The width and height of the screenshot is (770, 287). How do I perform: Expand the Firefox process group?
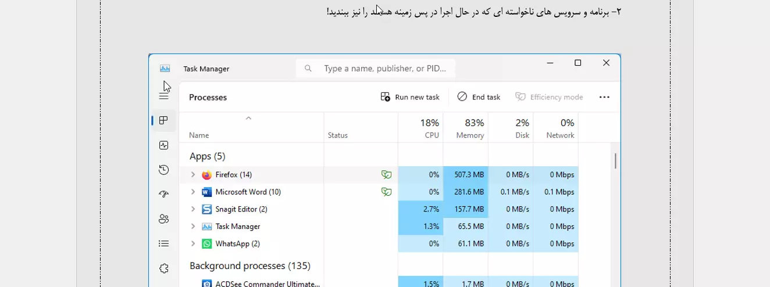193,175
